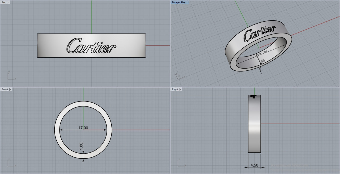Click the Front viewport title label
This screenshot has height=174, width=340.
(x=5, y=89)
